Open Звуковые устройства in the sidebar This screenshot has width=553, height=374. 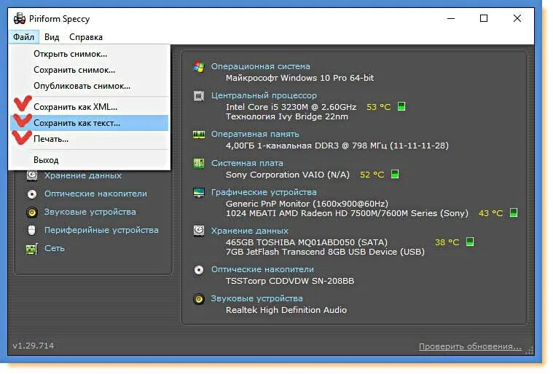tap(90, 212)
